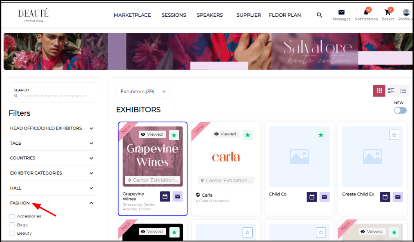The image size is (414, 242).
Task: Open the Messages envelope icon
Action: point(341,12)
